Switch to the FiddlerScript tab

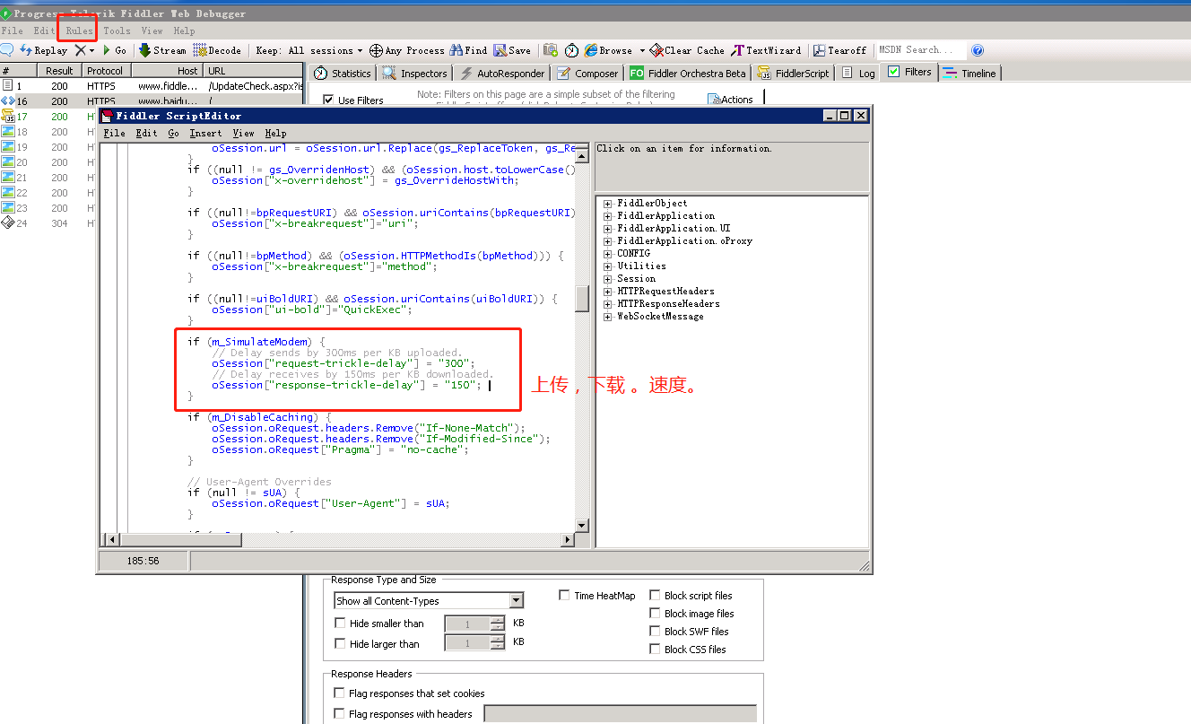[793, 74]
